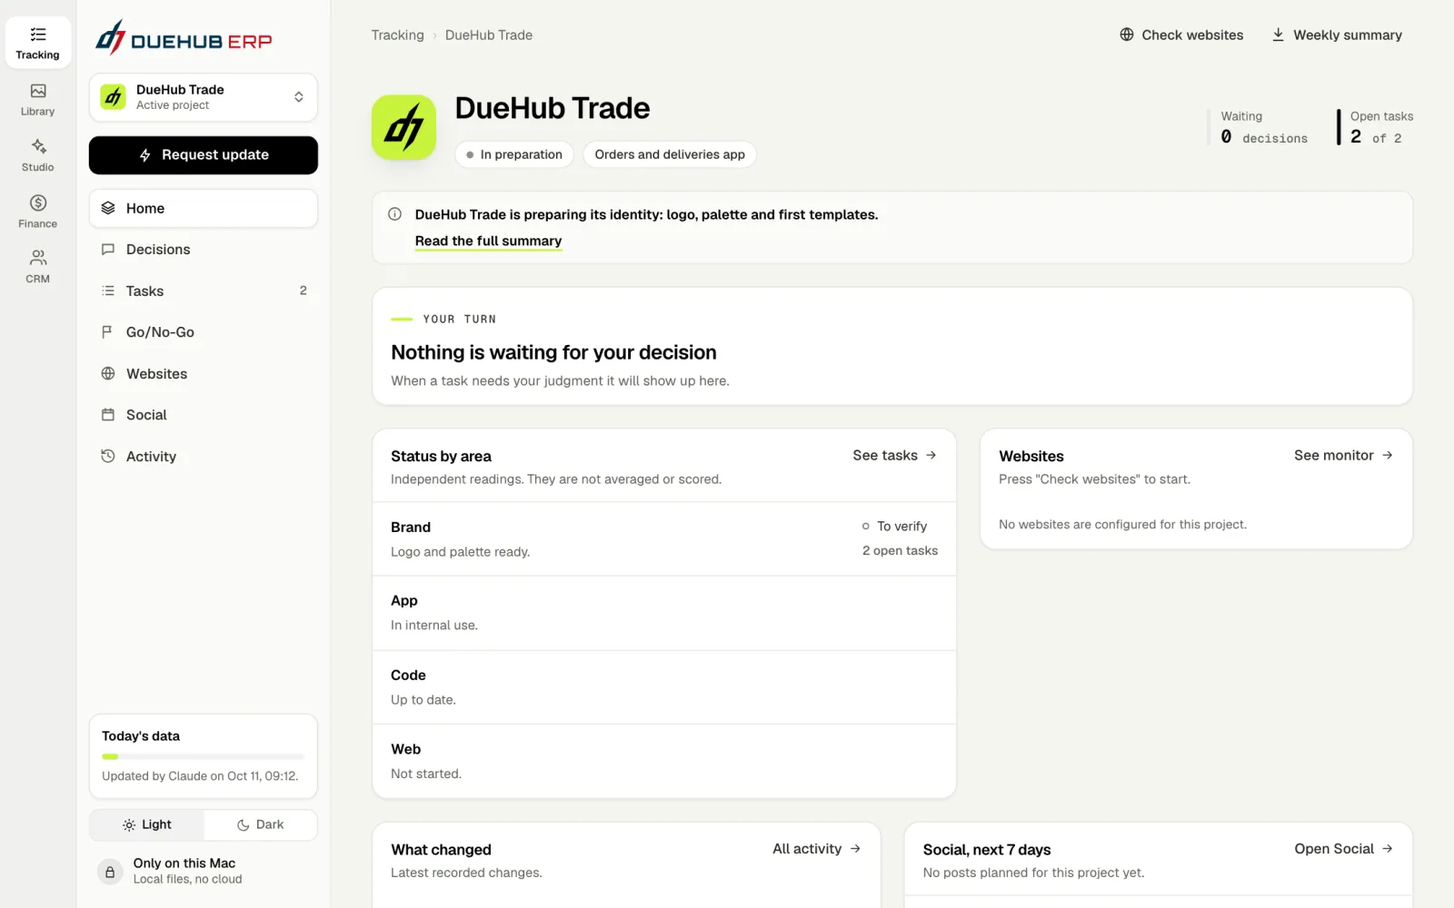Screen dimensions: 1454x908
Task: Click the Web status row
Action: click(664, 761)
